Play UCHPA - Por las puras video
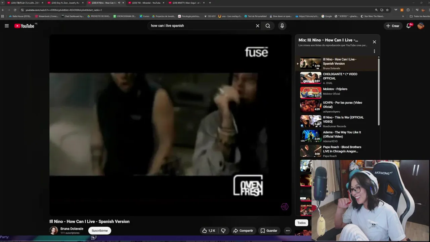The height and width of the screenshot is (242, 430). [x=337, y=107]
